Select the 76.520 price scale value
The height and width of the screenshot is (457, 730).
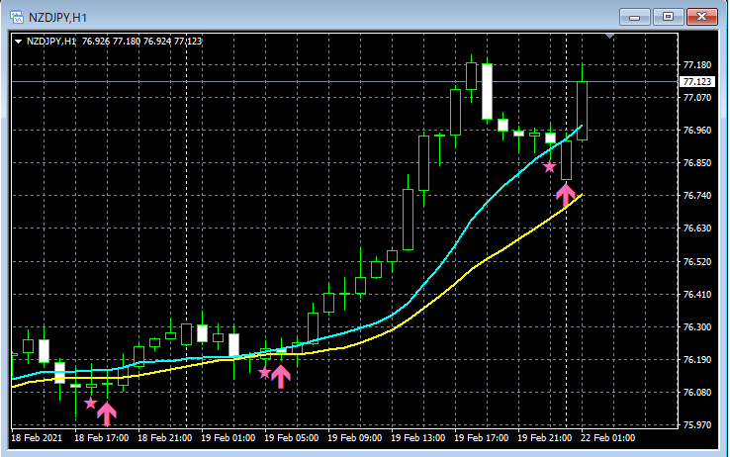pos(697,262)
